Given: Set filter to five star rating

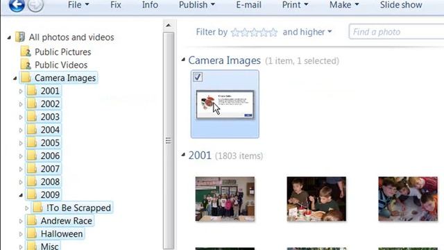Looking at the screenshot, I should click(273, 33).
